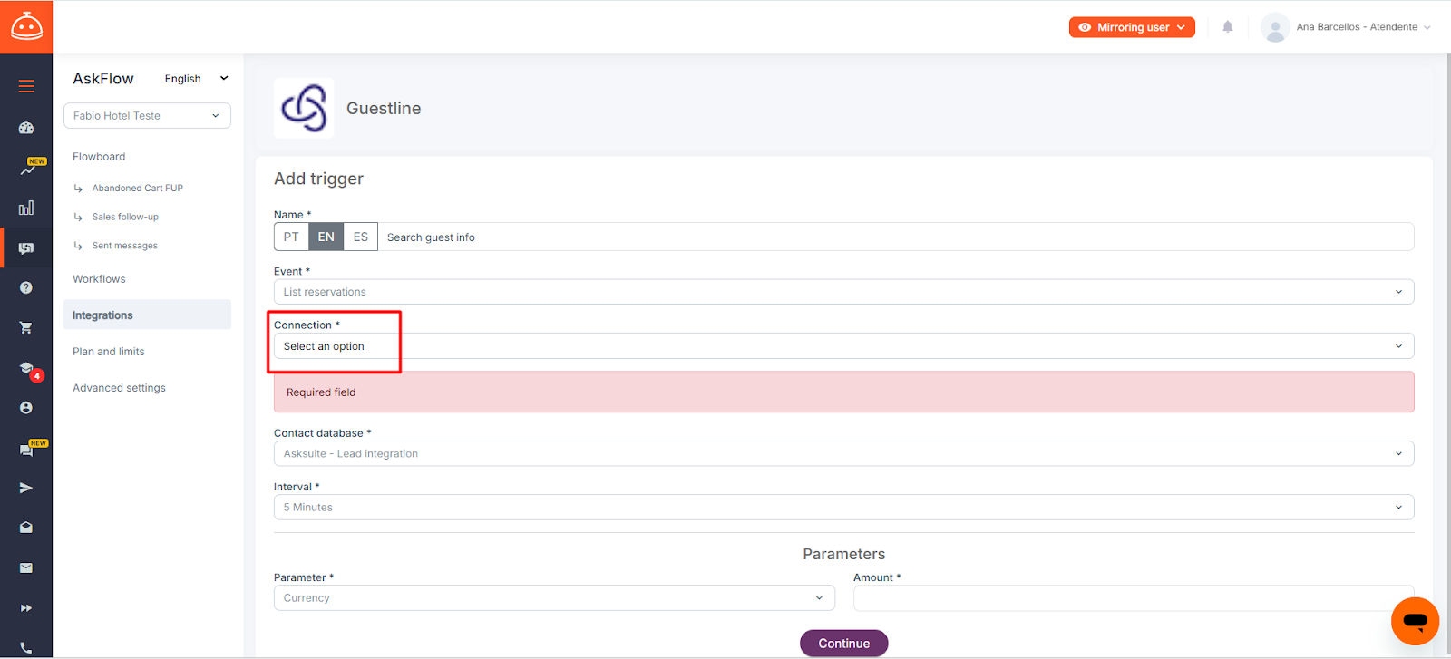1451x659 pixels.
Task: Open the open envelope sidebar icon
Action: tap(26, 528)
